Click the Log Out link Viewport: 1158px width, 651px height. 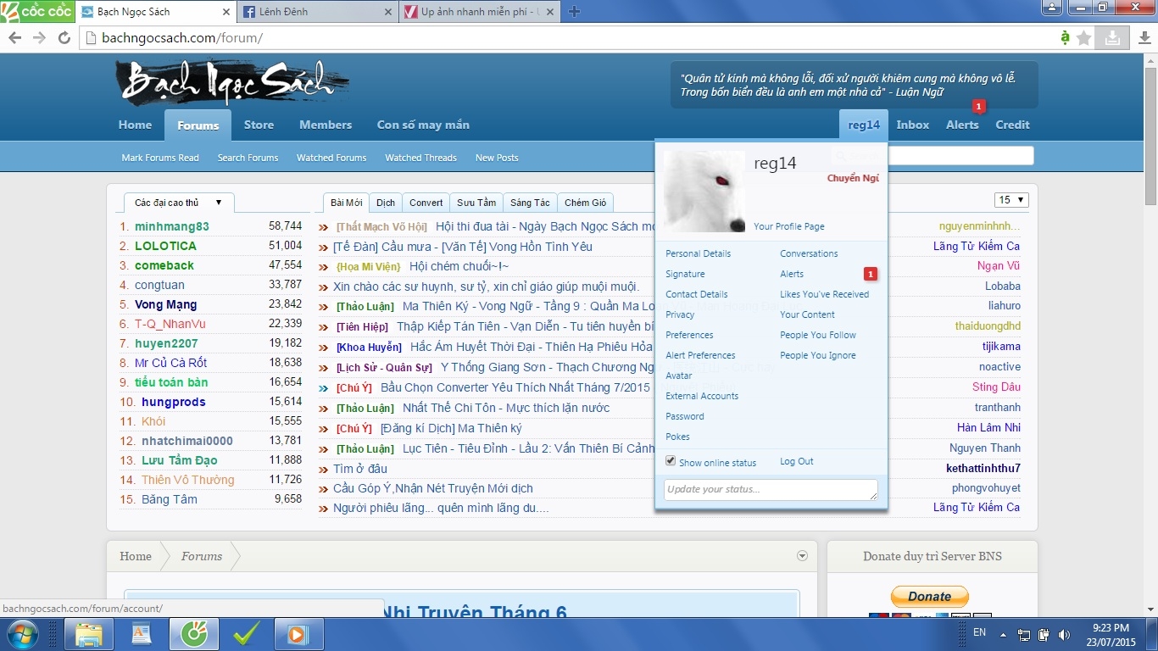click(x=796, y=461)
